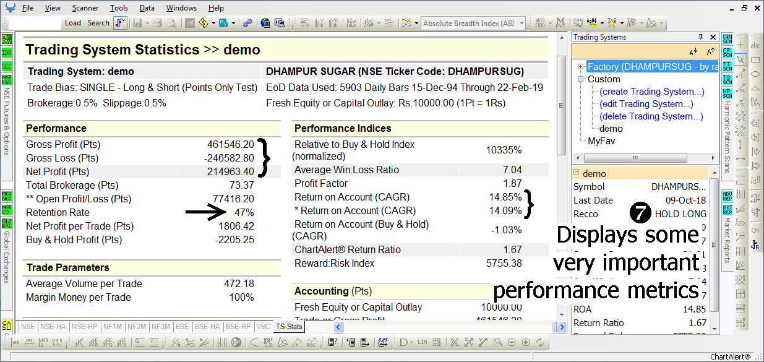Switch to the BSE tab
Screen dimensions: 764x362
coord(182,326)
